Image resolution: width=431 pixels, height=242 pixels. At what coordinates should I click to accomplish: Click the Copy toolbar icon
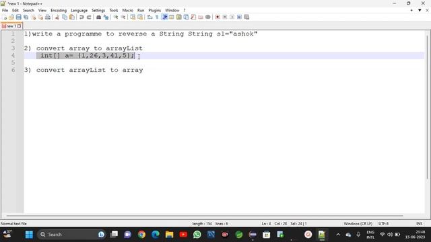[x=65, y=17]
